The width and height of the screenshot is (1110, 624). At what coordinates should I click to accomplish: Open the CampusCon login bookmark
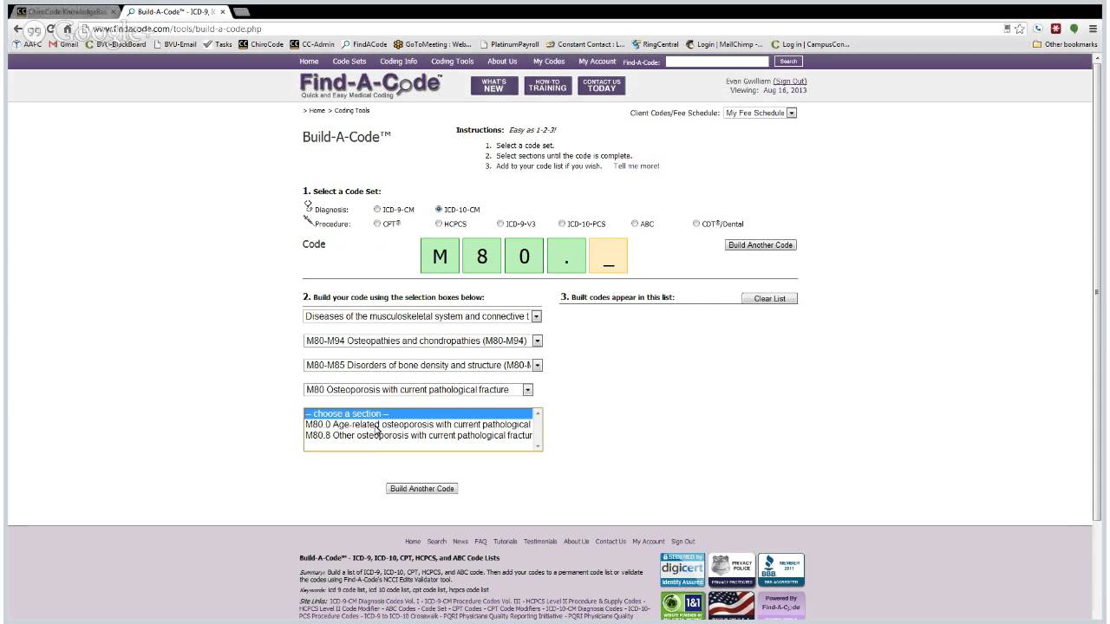[x=810, y=44]
